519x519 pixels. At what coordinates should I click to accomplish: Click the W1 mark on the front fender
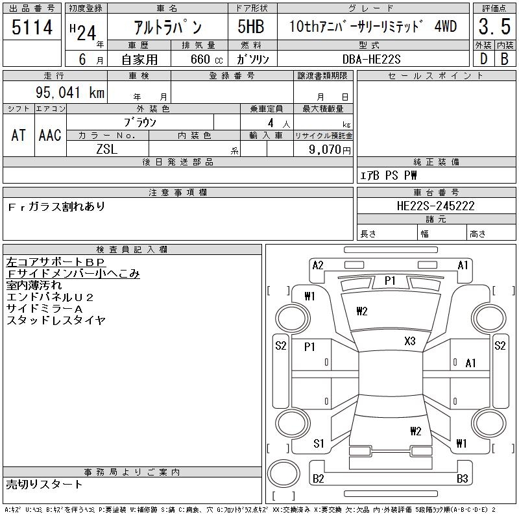(310, 296)
